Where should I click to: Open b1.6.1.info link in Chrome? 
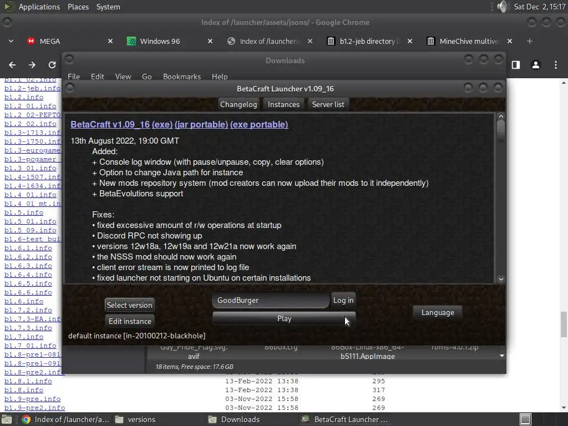pos(28,248)
